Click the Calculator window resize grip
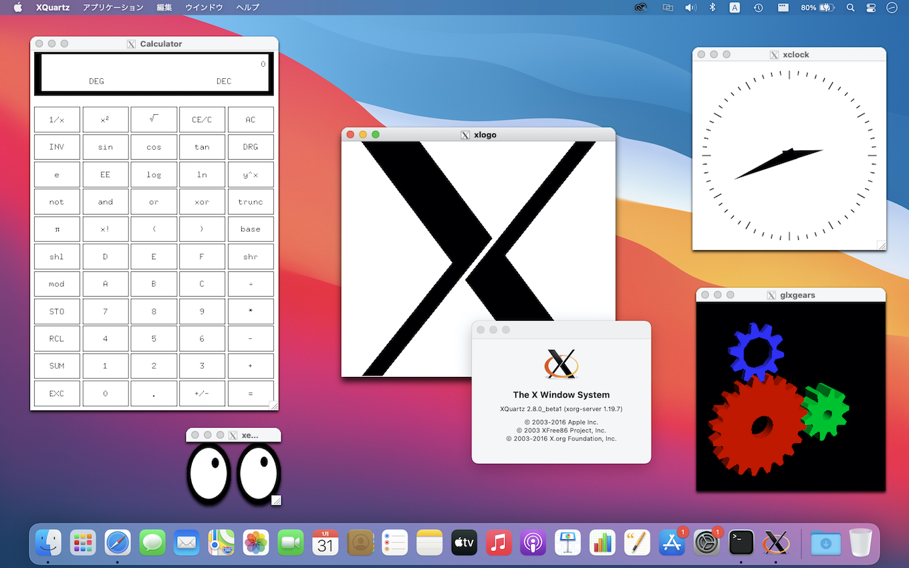 (273, 405)
